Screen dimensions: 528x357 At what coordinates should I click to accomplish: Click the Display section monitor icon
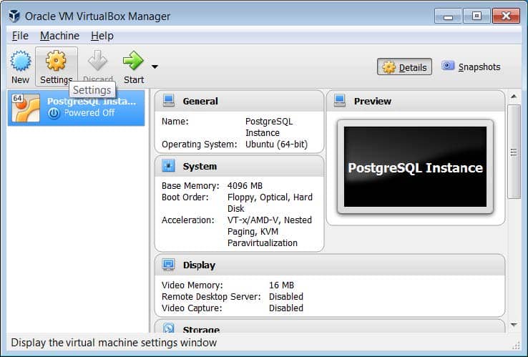(168, 265)
